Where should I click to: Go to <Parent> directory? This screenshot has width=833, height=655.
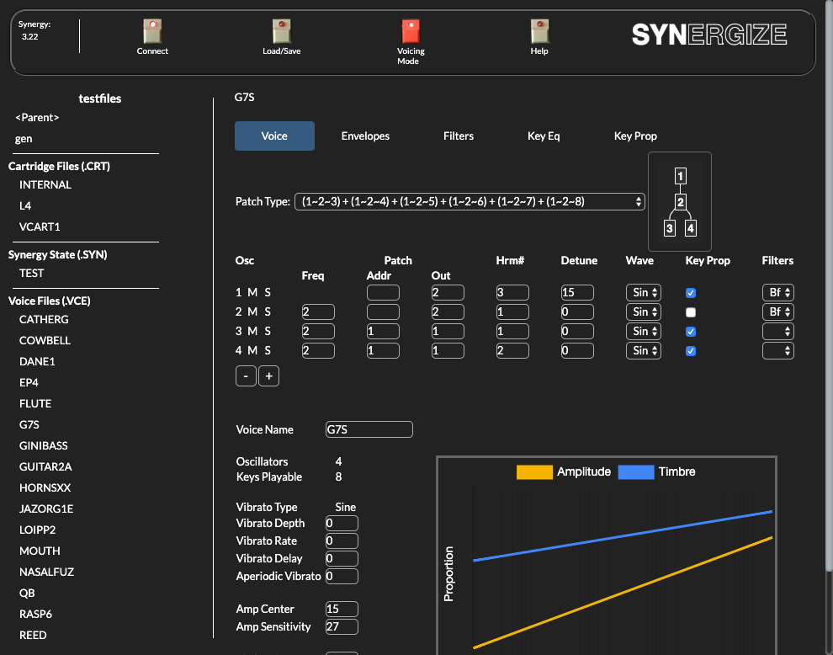pos(37,118)
